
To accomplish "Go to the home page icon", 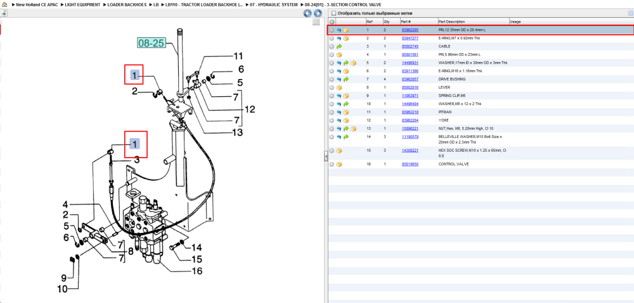I will (x=4, y=4).
